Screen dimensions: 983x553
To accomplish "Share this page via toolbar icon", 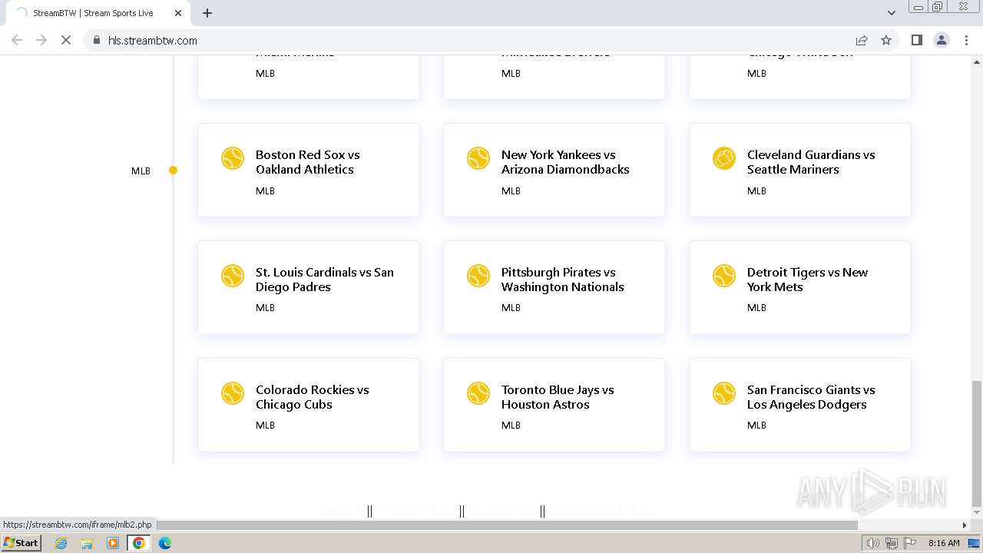I will (862, 40).
